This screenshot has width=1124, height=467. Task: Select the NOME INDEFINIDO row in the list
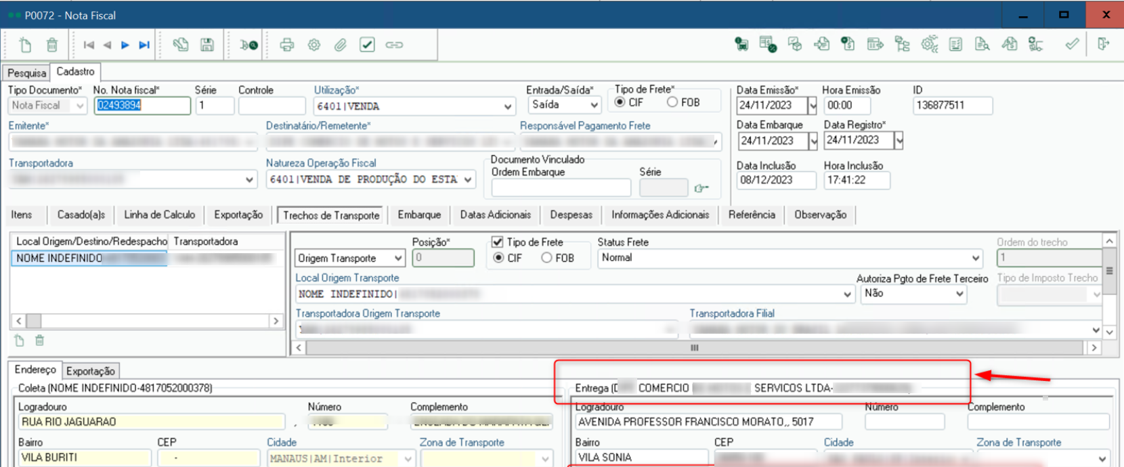[89, 258]
